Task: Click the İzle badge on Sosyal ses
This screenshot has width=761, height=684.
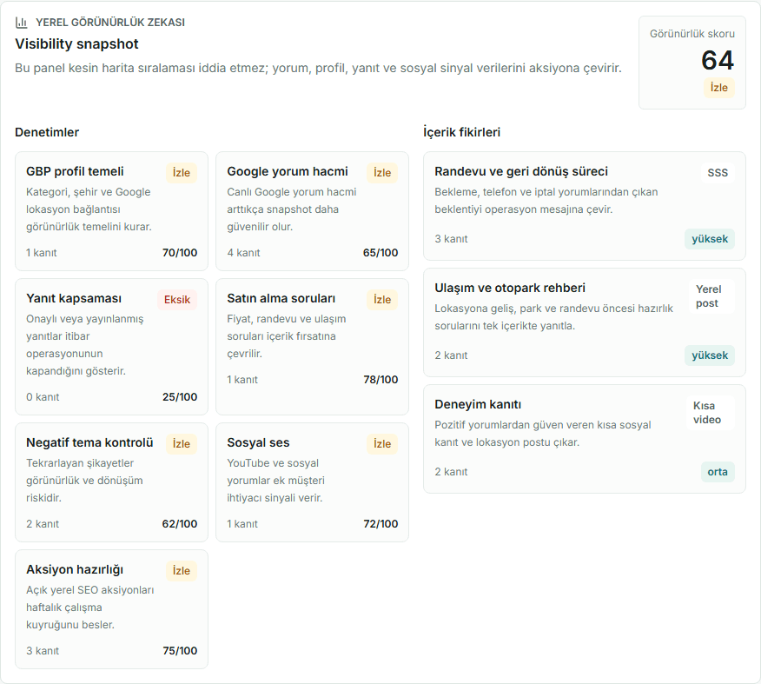Action: 382,444
